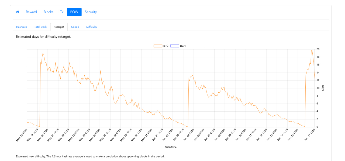This screenshot has width=345, height=161.
Task: Click the x-axis label 'Jun, 04 21:26'
Action: tap(188, 135)
